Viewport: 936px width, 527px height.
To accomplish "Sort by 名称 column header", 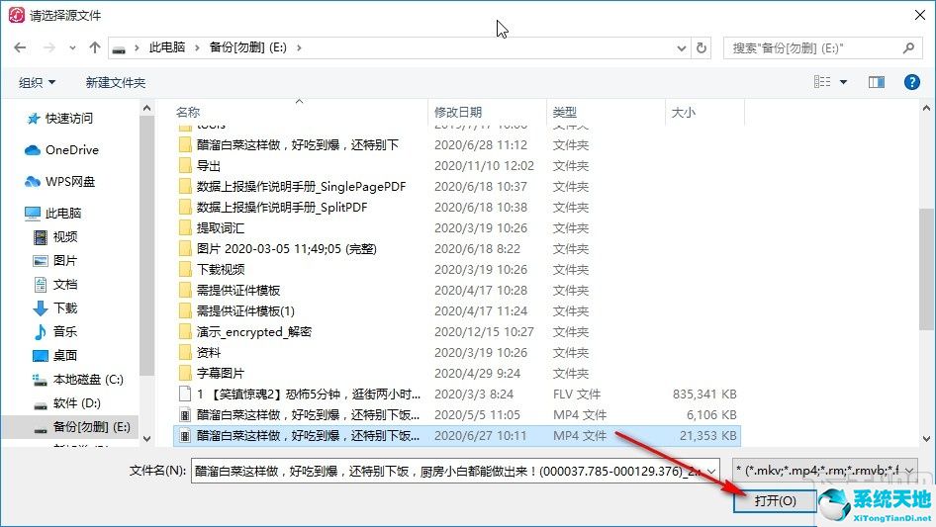I will point(188,112).
